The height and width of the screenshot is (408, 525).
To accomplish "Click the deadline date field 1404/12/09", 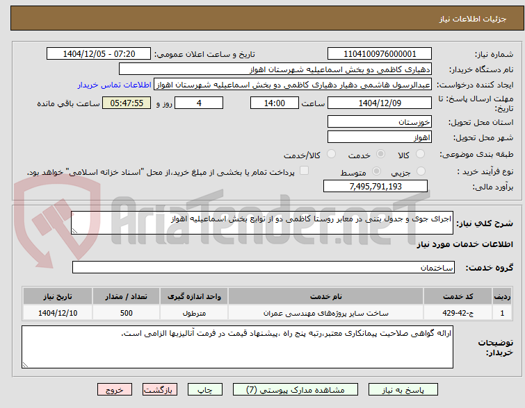I will 380,103.
